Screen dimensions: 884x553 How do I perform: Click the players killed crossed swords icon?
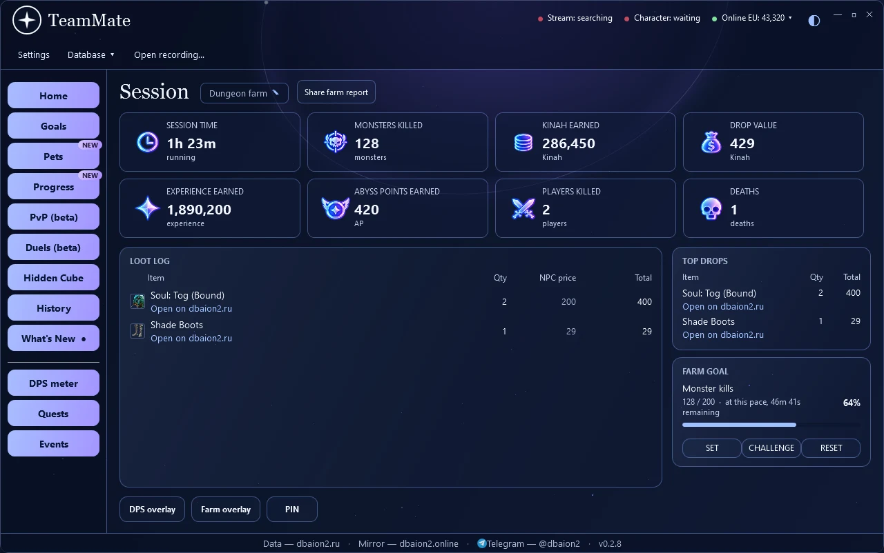pos(523,208)
